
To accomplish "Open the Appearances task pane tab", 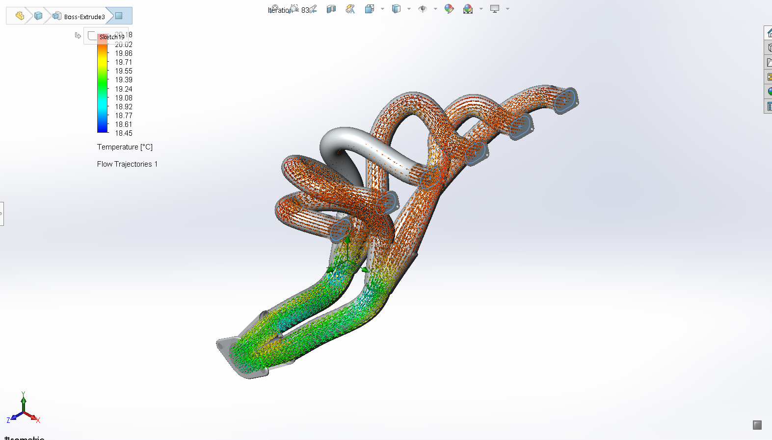I will 769,92.
